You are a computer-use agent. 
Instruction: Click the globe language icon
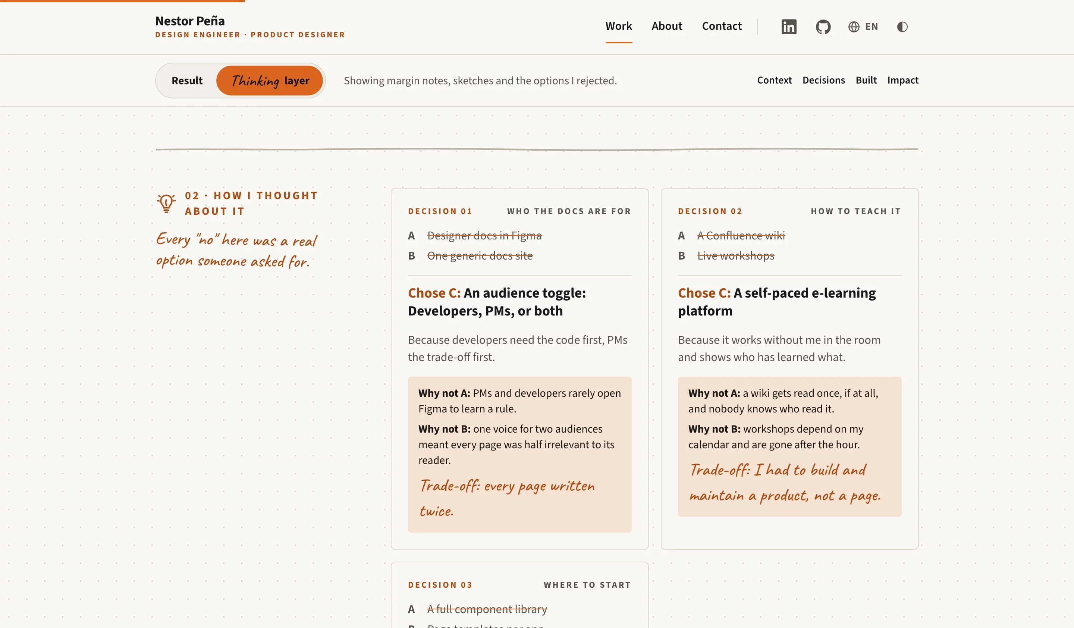854,27
